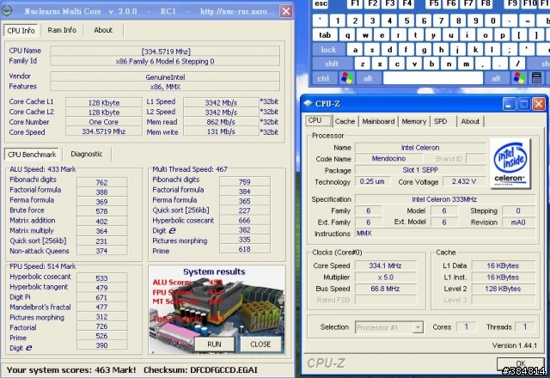Click the Level 2 128 KBytes cache value
The width and height of the screenshot is (550, 378).
pos(503,289)
